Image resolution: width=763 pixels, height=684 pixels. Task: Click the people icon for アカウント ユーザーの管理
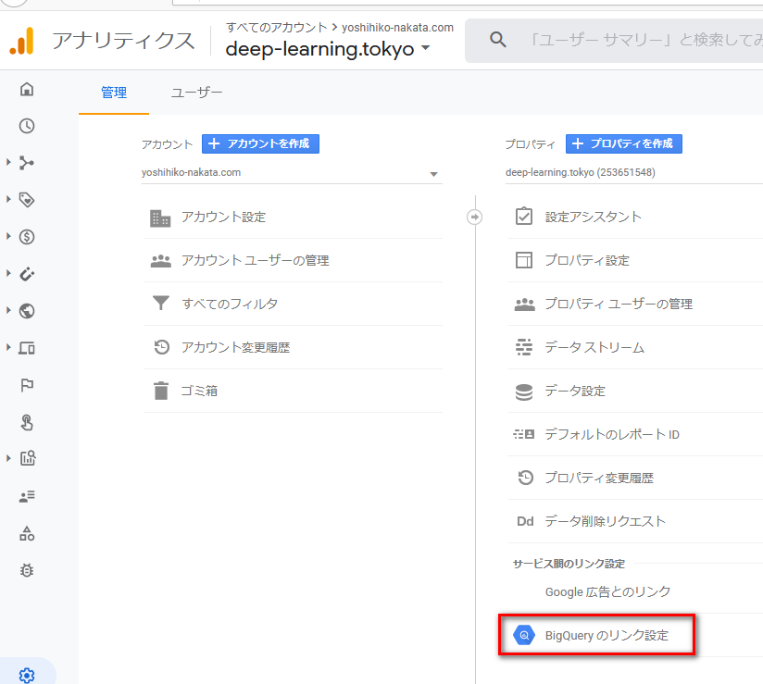(x=160, y=261)
